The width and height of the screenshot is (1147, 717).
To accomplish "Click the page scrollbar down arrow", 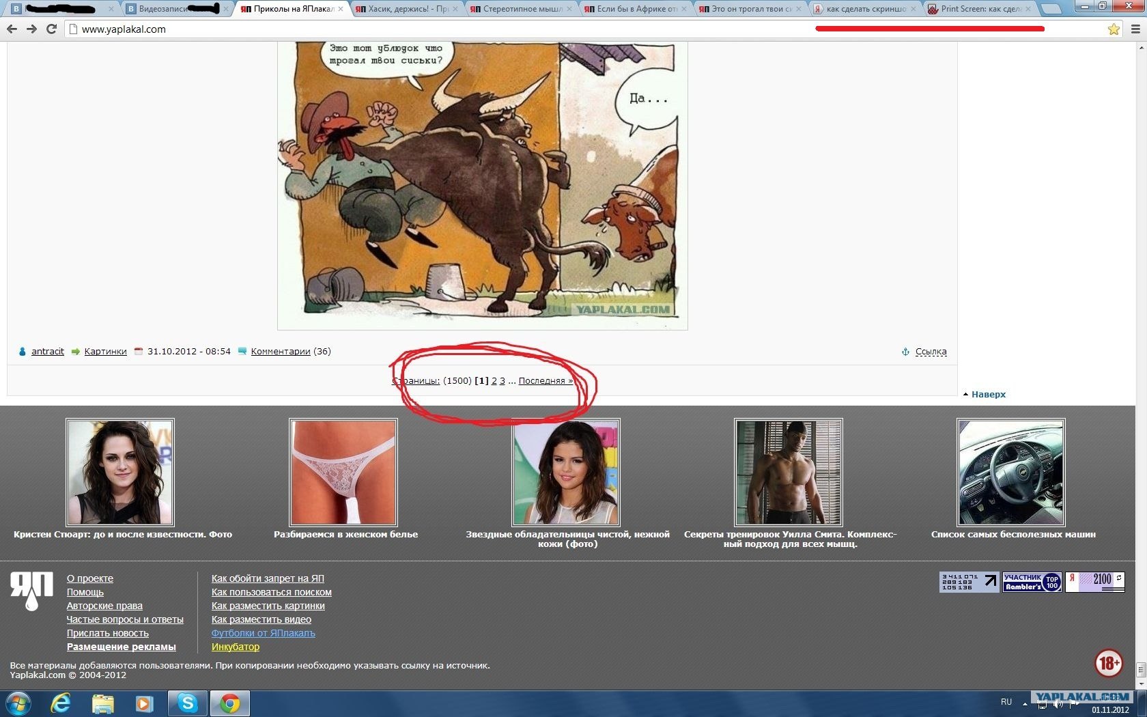I will coord(1141,684).
